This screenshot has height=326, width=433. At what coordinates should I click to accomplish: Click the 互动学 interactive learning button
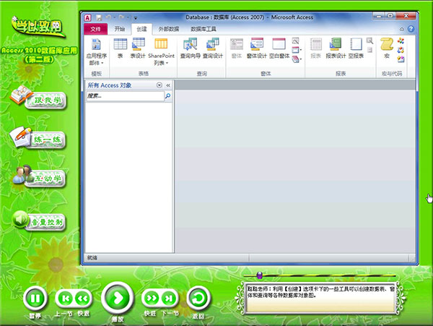point(39,176)
